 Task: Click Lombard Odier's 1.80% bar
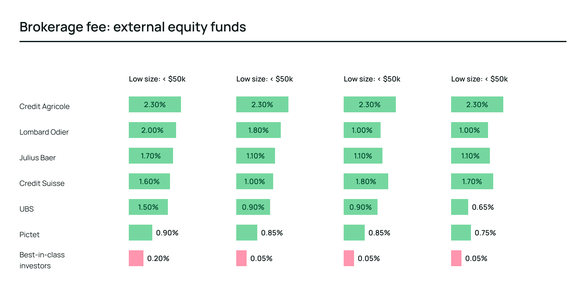click(x=258, y=130)
